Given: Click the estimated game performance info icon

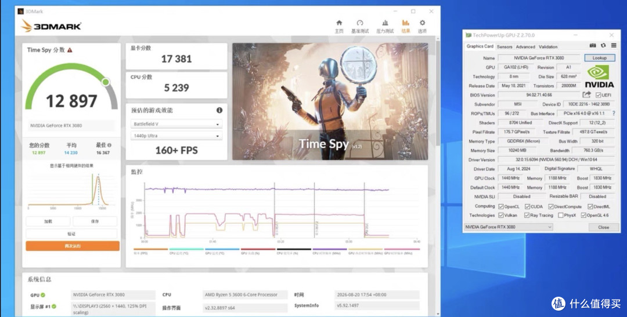Looking at the screenshot, I should [x=219, y=110].
